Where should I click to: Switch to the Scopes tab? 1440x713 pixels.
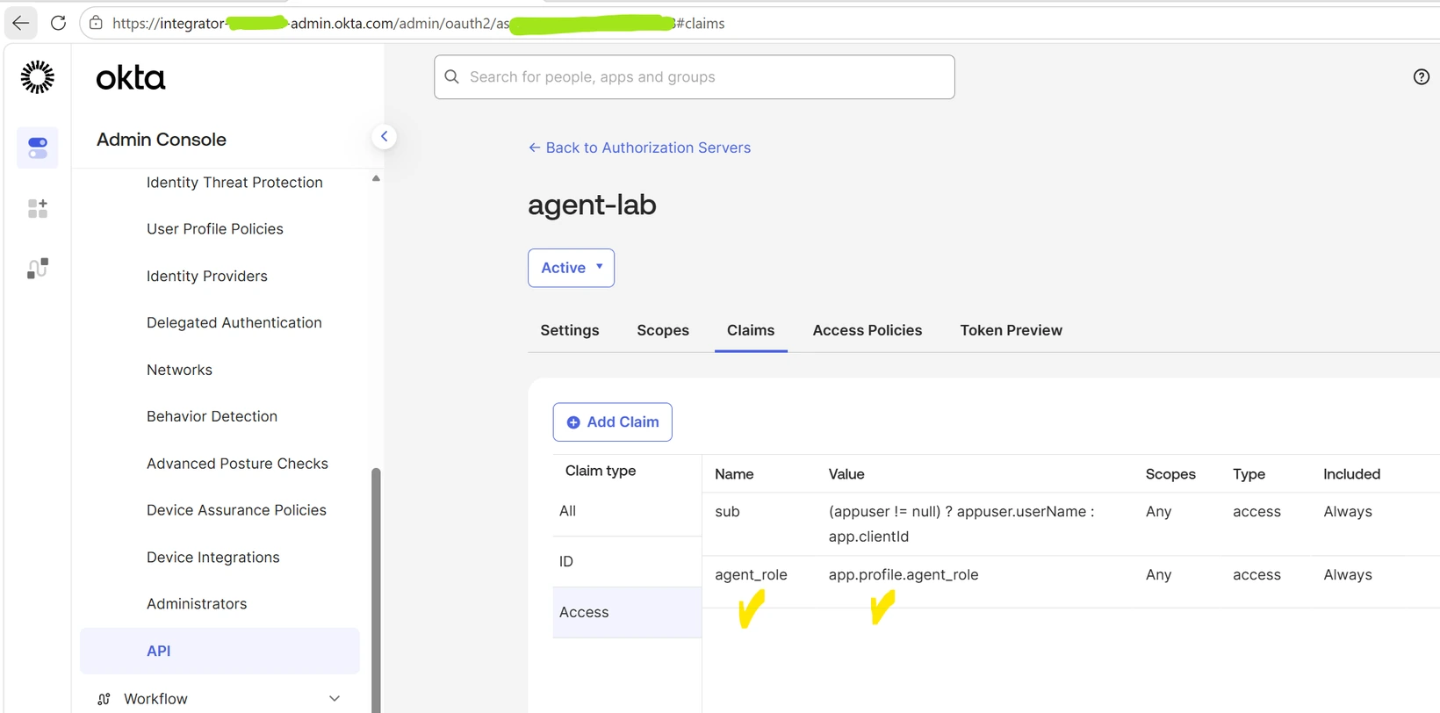(663, 330)
